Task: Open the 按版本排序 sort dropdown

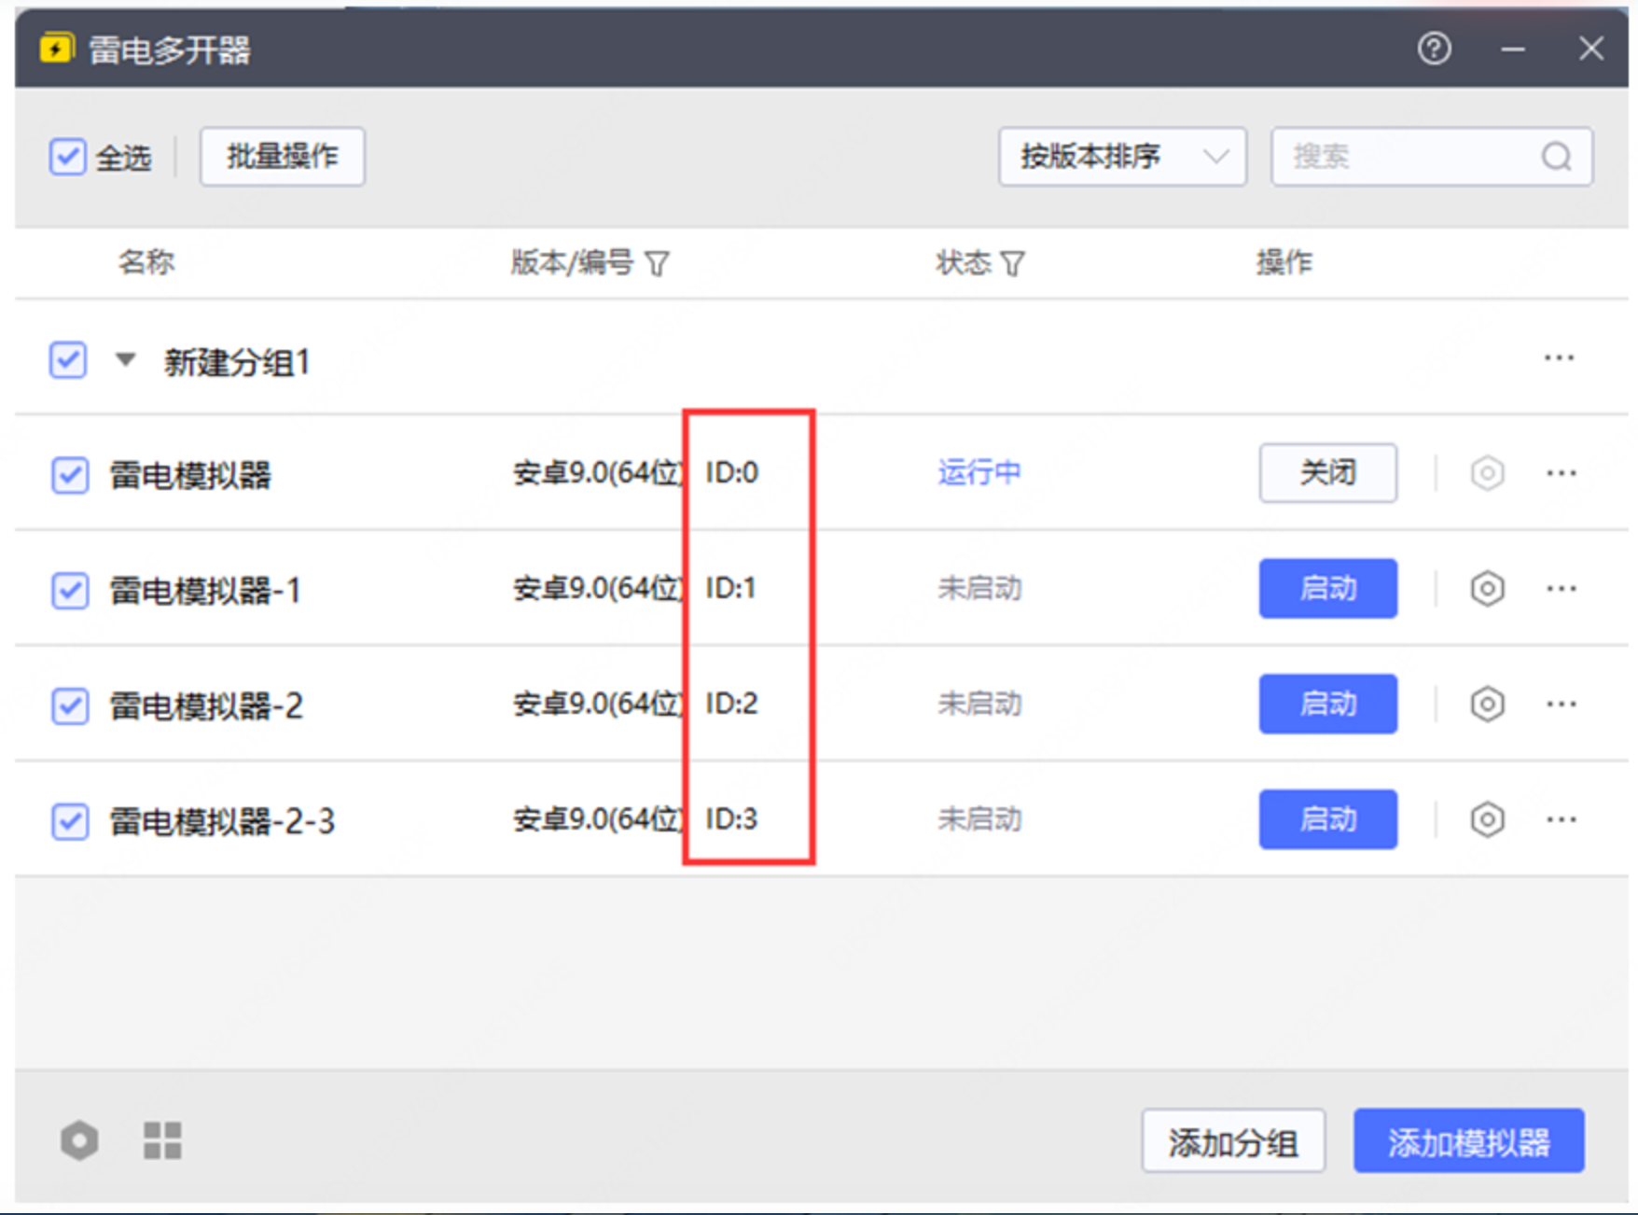Action: [1122, 157]
